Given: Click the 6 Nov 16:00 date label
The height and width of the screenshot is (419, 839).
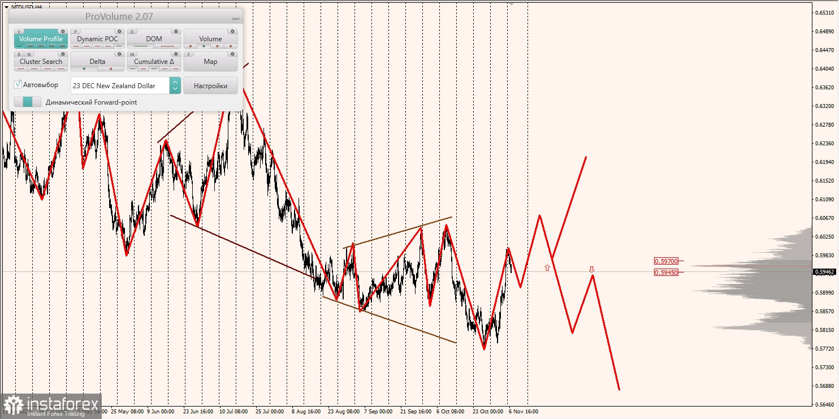Looking at the screenshot, I should coord(524,412).
